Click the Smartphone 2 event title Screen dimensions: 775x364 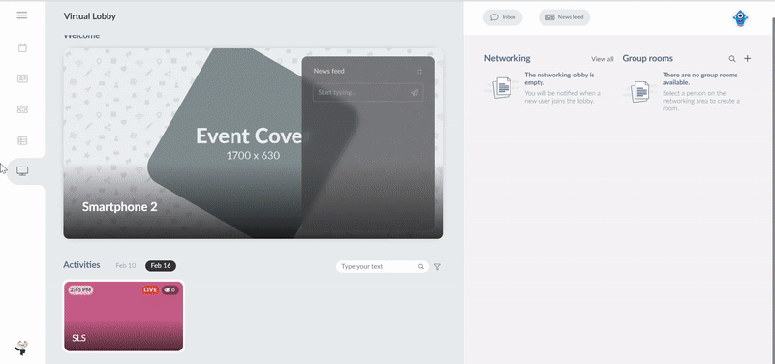(119, 207)
